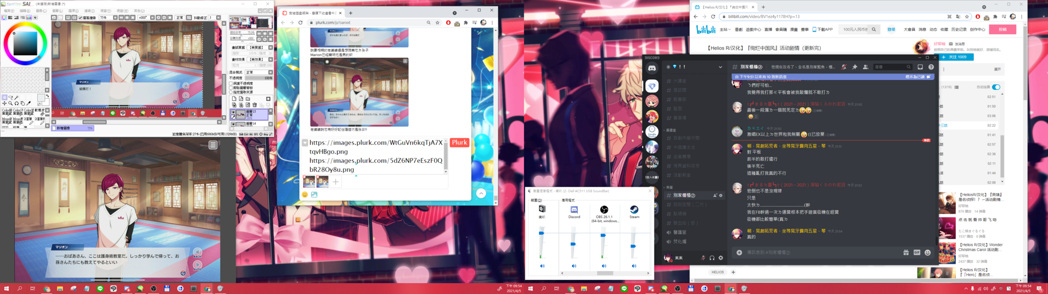Deafen audio with Discord headphones icon
Screen dimensions: 1048x294
click(712, 258)
